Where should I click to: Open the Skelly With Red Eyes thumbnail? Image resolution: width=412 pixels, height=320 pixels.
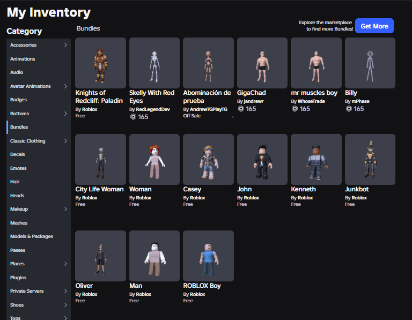click(x=154, y=63)
